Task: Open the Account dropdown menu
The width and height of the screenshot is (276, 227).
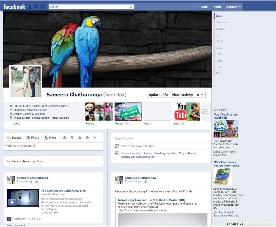Action: (x=233, y=7)
